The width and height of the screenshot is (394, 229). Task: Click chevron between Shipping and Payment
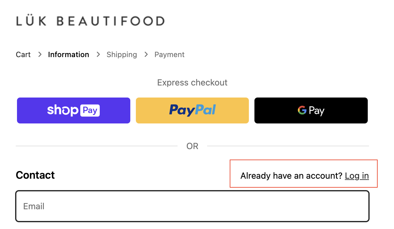[x=146, y=55]
